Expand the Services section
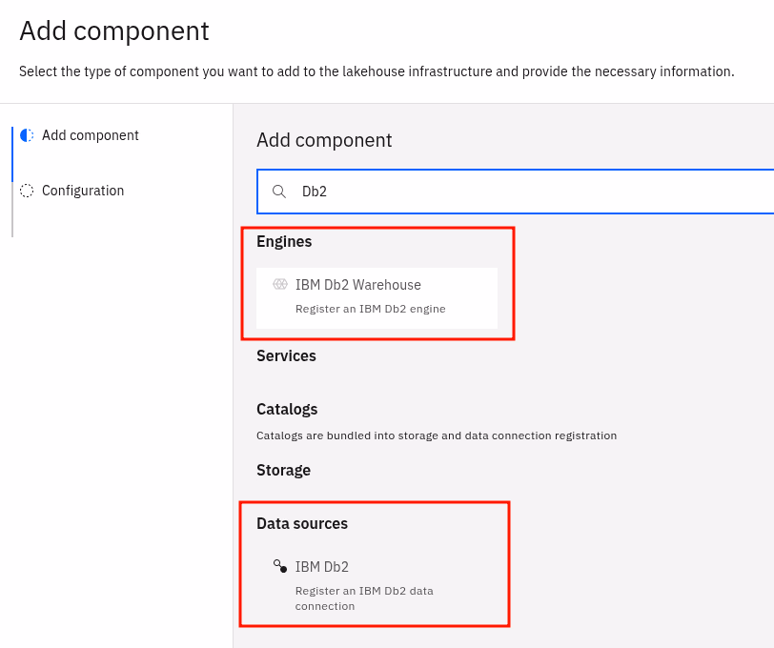This screenshot has height=648, width=774. pyautogui.click(x=286, y=355)
